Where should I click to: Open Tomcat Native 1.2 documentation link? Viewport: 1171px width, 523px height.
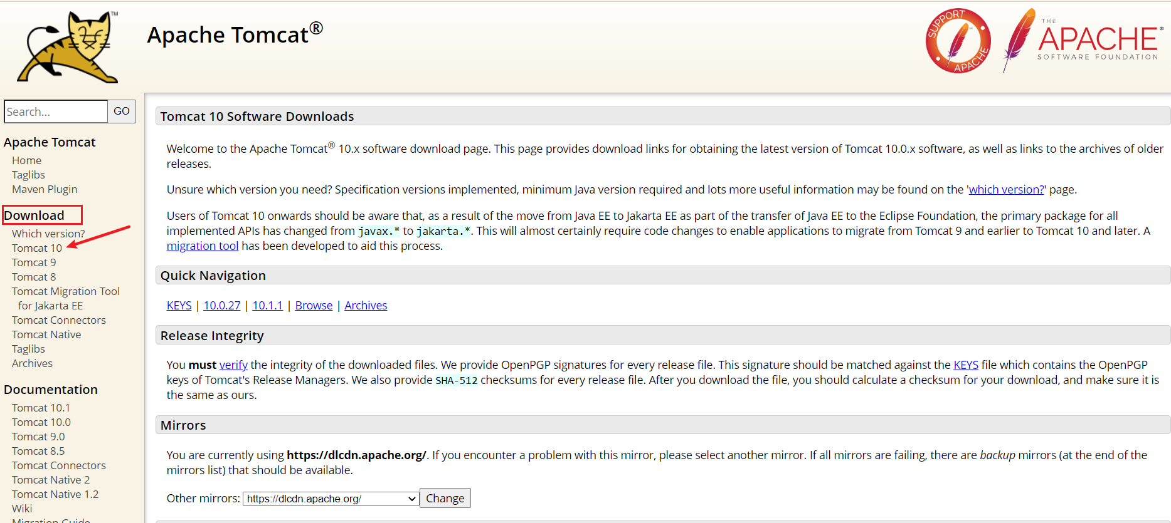55,494
